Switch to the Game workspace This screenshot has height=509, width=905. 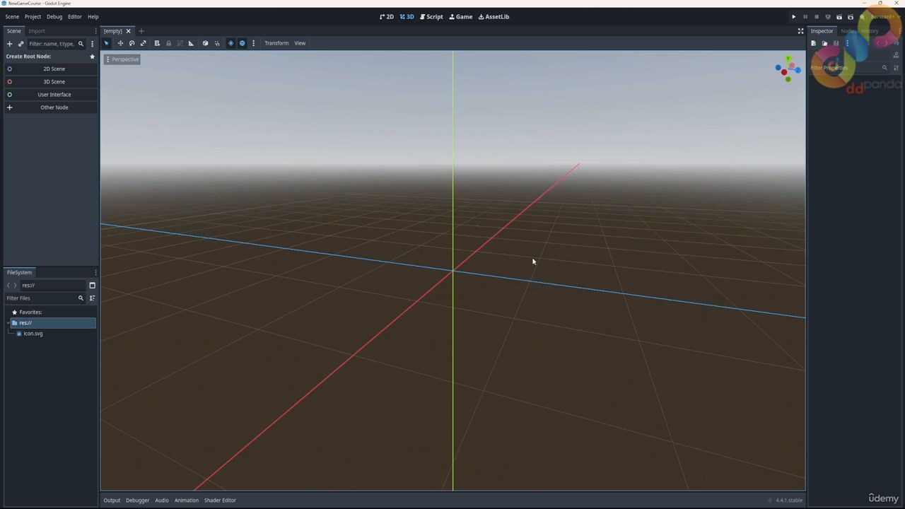(x=461, y=16)
